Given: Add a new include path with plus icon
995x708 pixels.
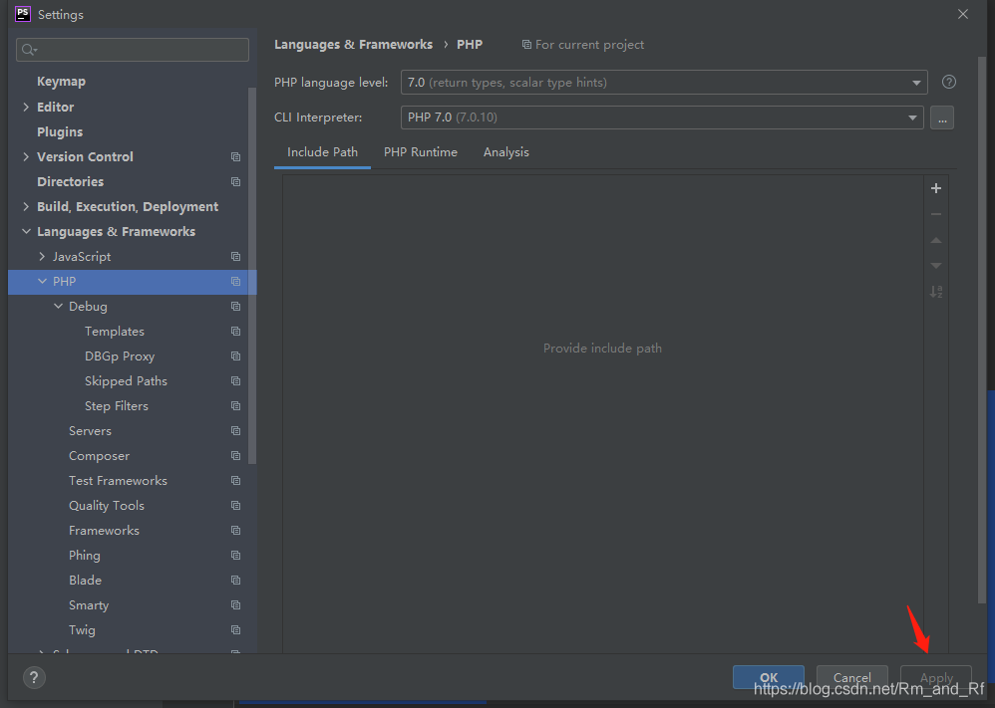Looking at the screenshot, I should pyautogui.click(x=936, y=188).
